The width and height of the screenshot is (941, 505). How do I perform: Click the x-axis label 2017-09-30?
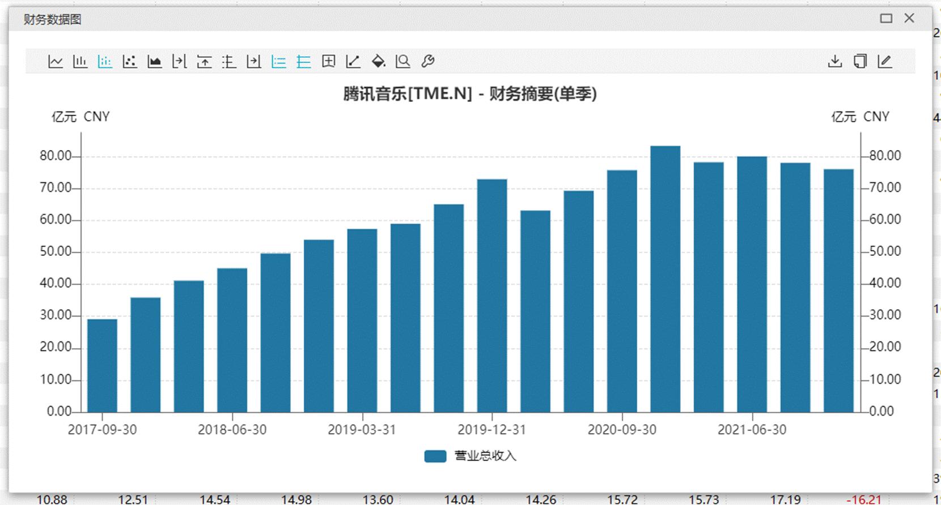103,430
